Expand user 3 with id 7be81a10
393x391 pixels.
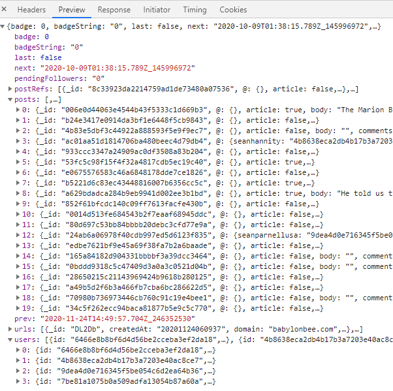coord(18,381)
